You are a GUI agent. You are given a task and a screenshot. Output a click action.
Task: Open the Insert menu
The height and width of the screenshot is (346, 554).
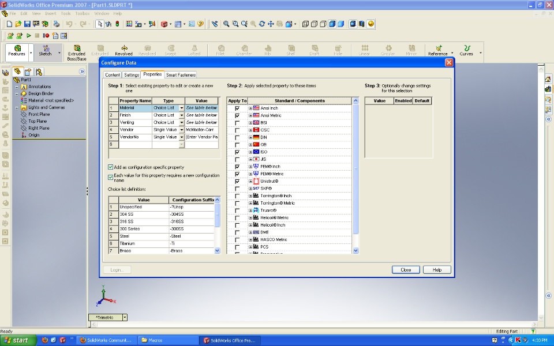[x=51, y=13]
